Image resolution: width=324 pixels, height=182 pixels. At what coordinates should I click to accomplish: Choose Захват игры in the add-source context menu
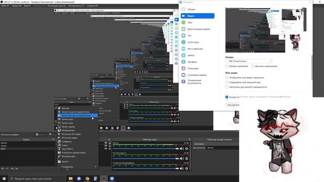point(77,119)
